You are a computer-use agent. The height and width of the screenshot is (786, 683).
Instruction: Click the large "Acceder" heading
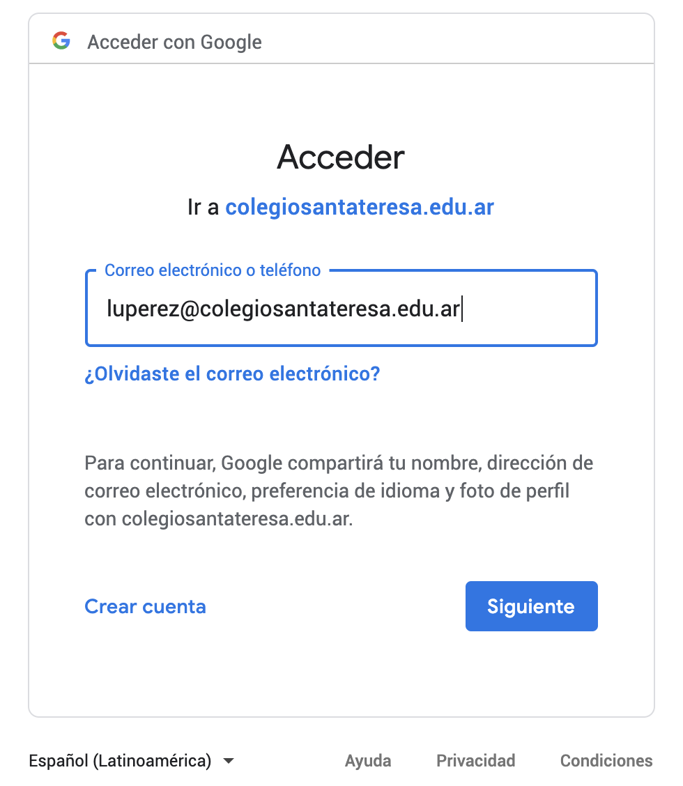341,157
